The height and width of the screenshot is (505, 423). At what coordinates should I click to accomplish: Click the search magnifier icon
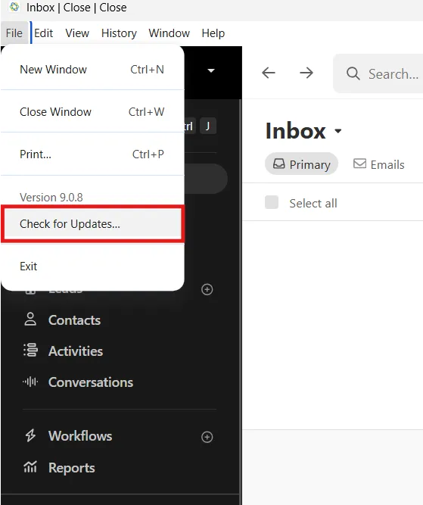[353, 73]
